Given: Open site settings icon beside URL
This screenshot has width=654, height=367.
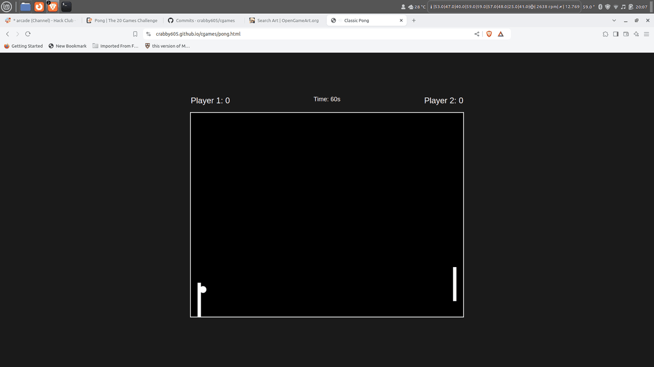Looking at the screenshot, I should [148, 34].
